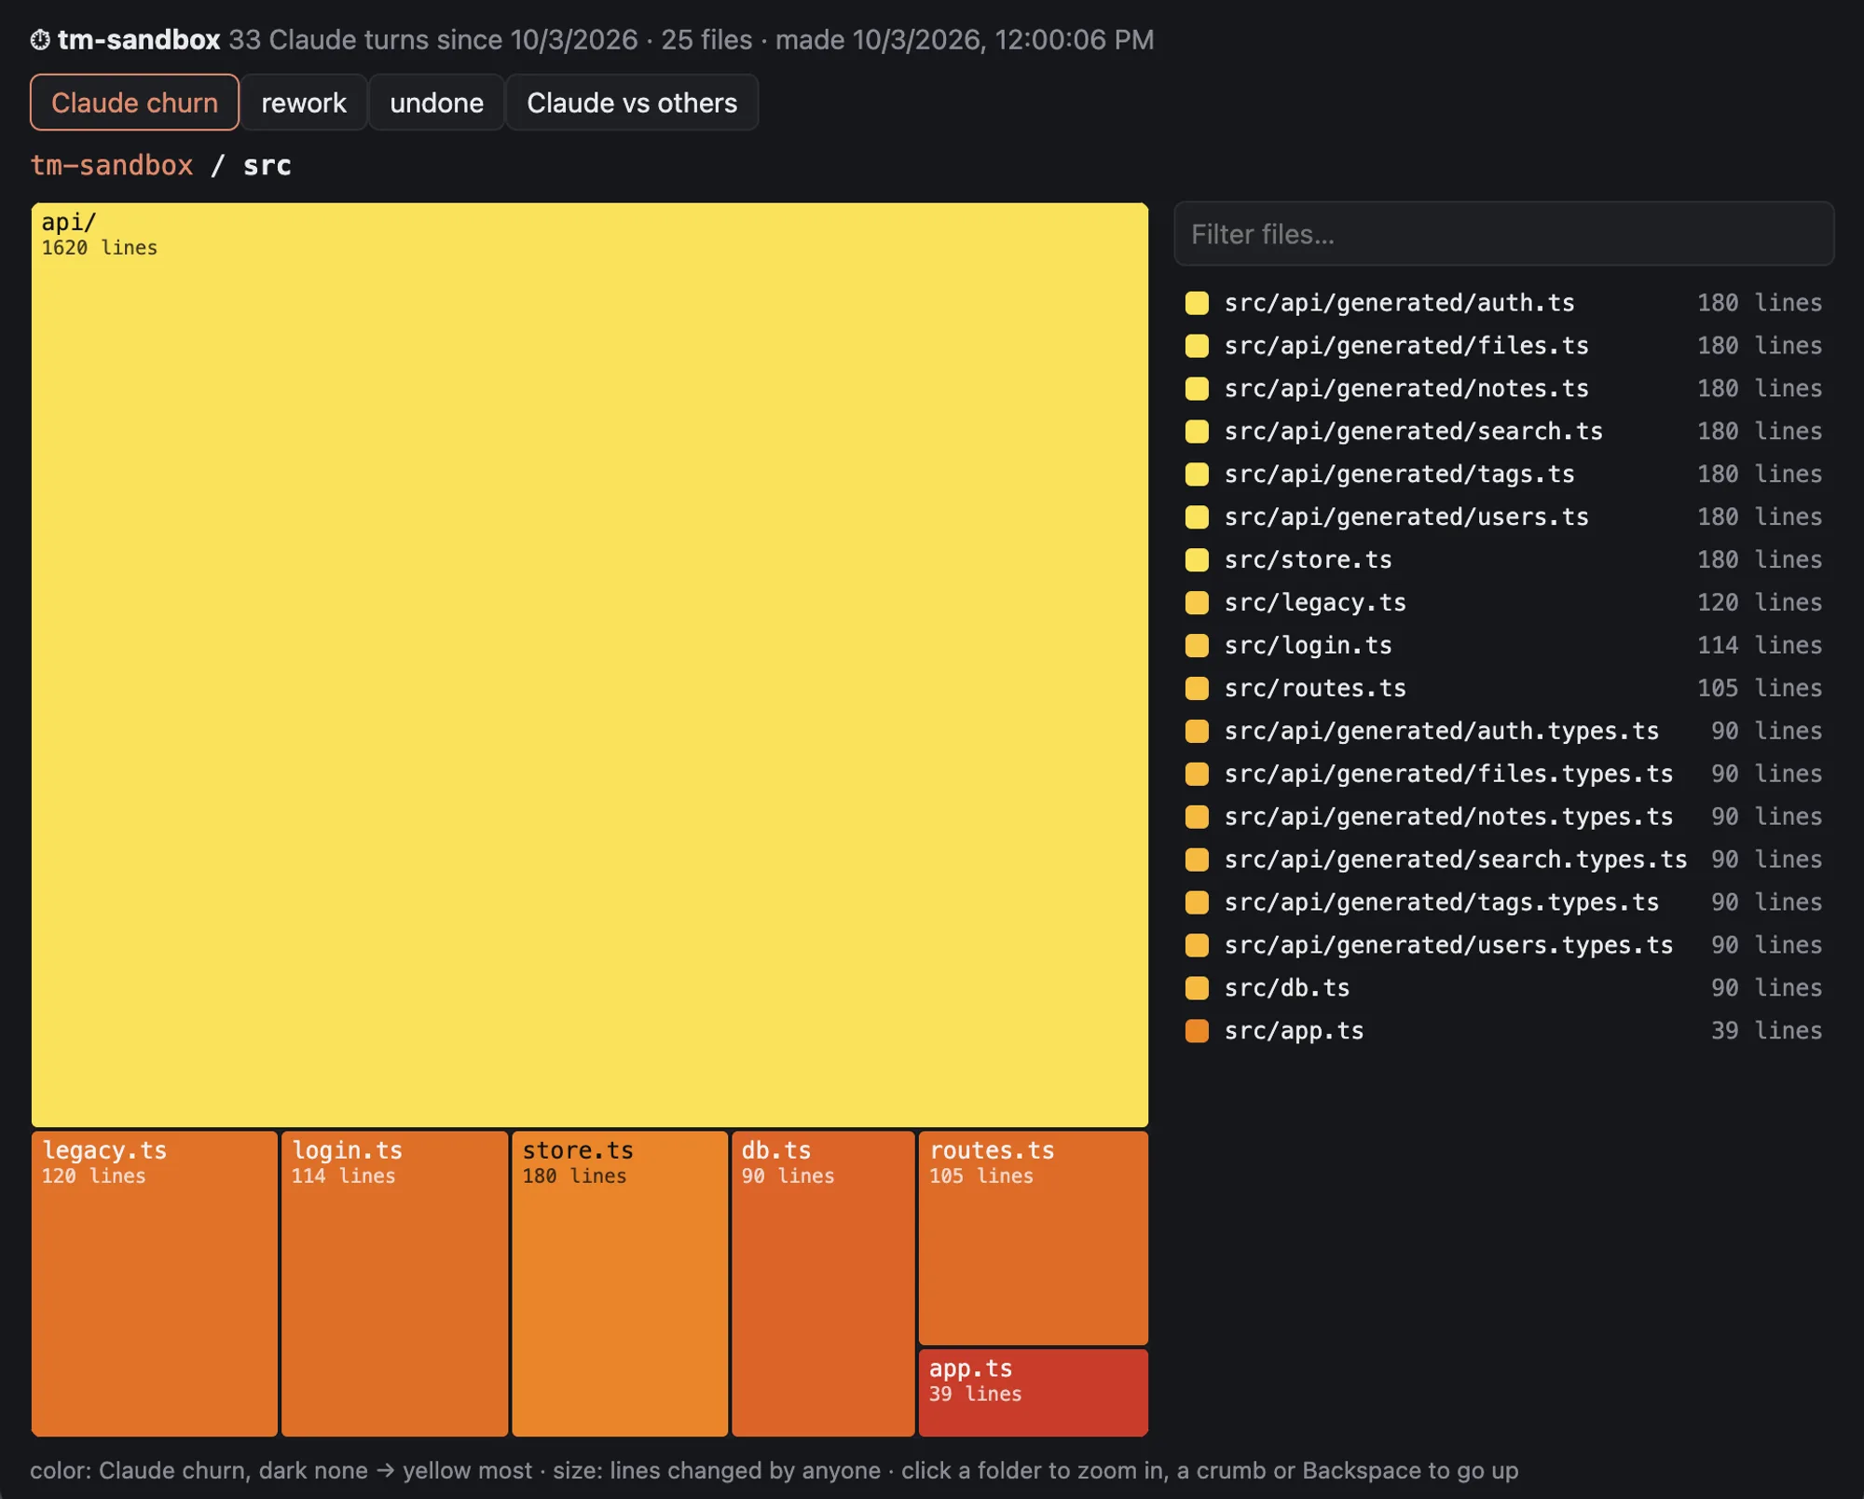1864x1499 pixels.
Task: Open src/api/generated/tags.ts in file list
Action: point(1504,474)
